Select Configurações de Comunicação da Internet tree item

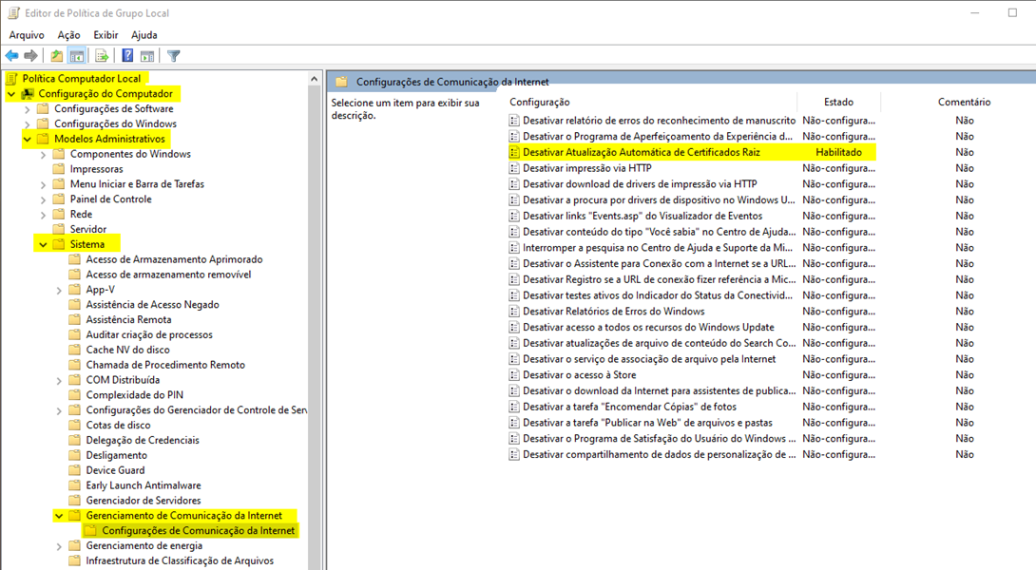(199, 531)
